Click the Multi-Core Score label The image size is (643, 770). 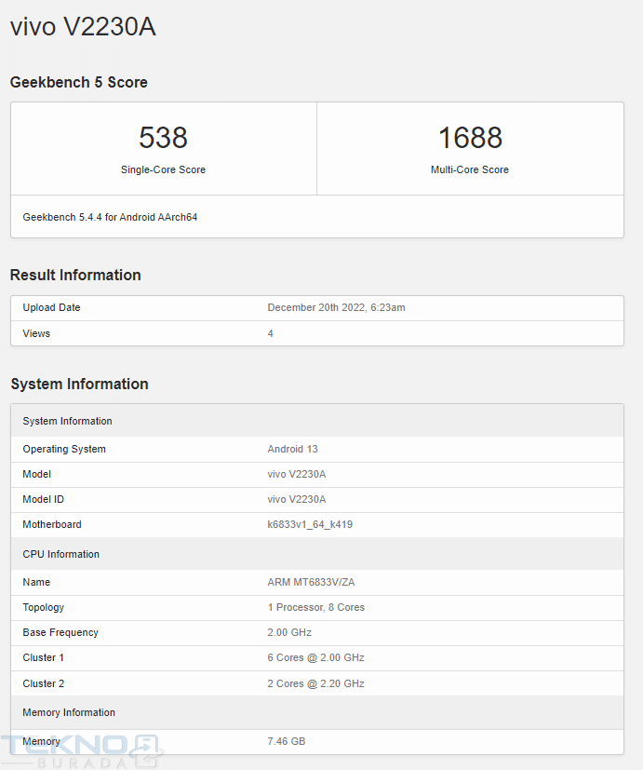click(470, 169)
